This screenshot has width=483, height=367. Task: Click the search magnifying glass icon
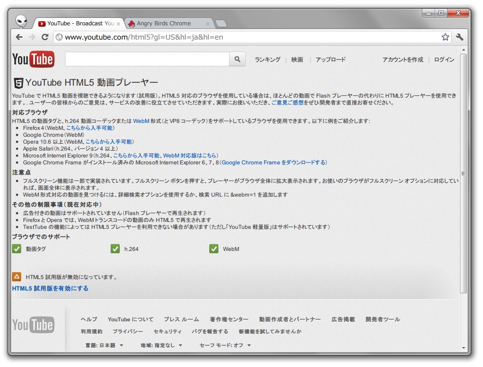click(237, 59)
